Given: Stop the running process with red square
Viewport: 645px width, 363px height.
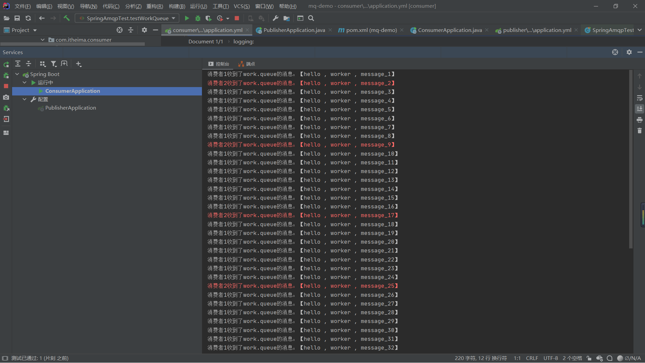Looking at the screenshot, I should coord(237,18).
